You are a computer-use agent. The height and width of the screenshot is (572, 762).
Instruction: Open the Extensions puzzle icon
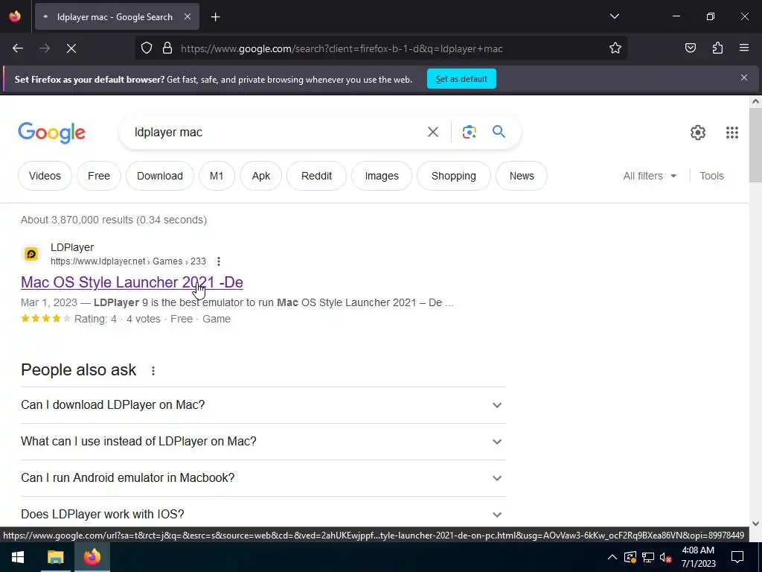717,48
